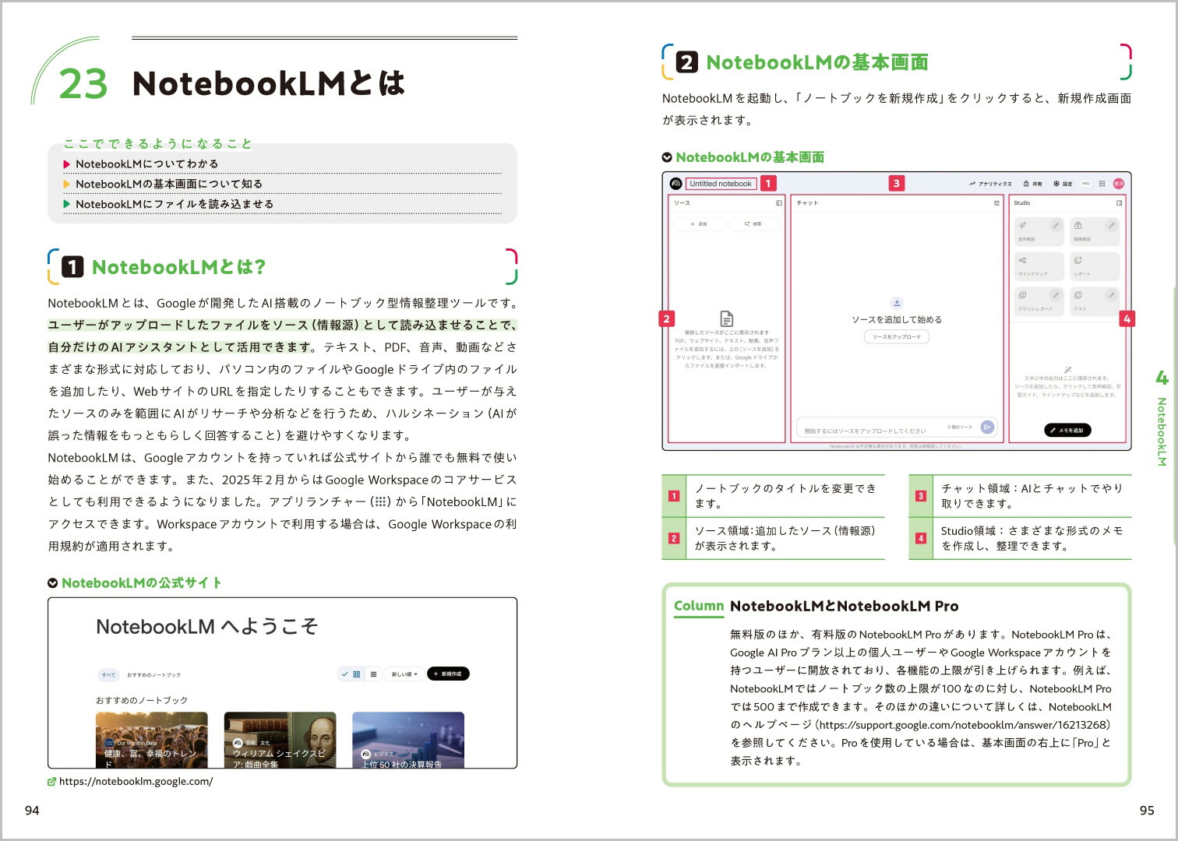Click the external link icon beside the URL
1178x841 pixels.
(52, 782)
